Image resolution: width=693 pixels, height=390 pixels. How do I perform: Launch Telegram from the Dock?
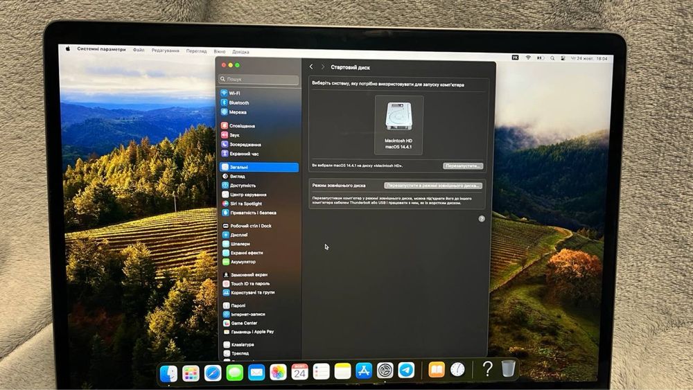coord(406,370)
